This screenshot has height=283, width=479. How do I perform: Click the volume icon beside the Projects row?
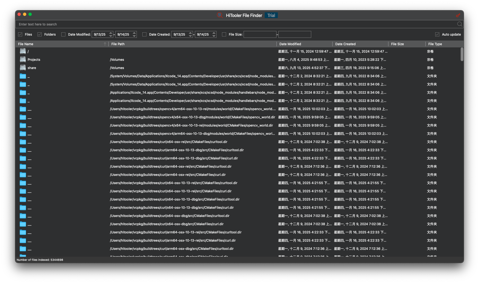(22, 59)
